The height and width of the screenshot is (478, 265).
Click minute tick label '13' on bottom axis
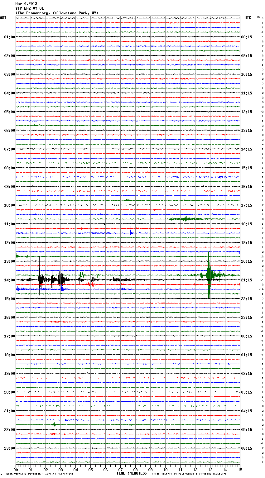point(210,470)
